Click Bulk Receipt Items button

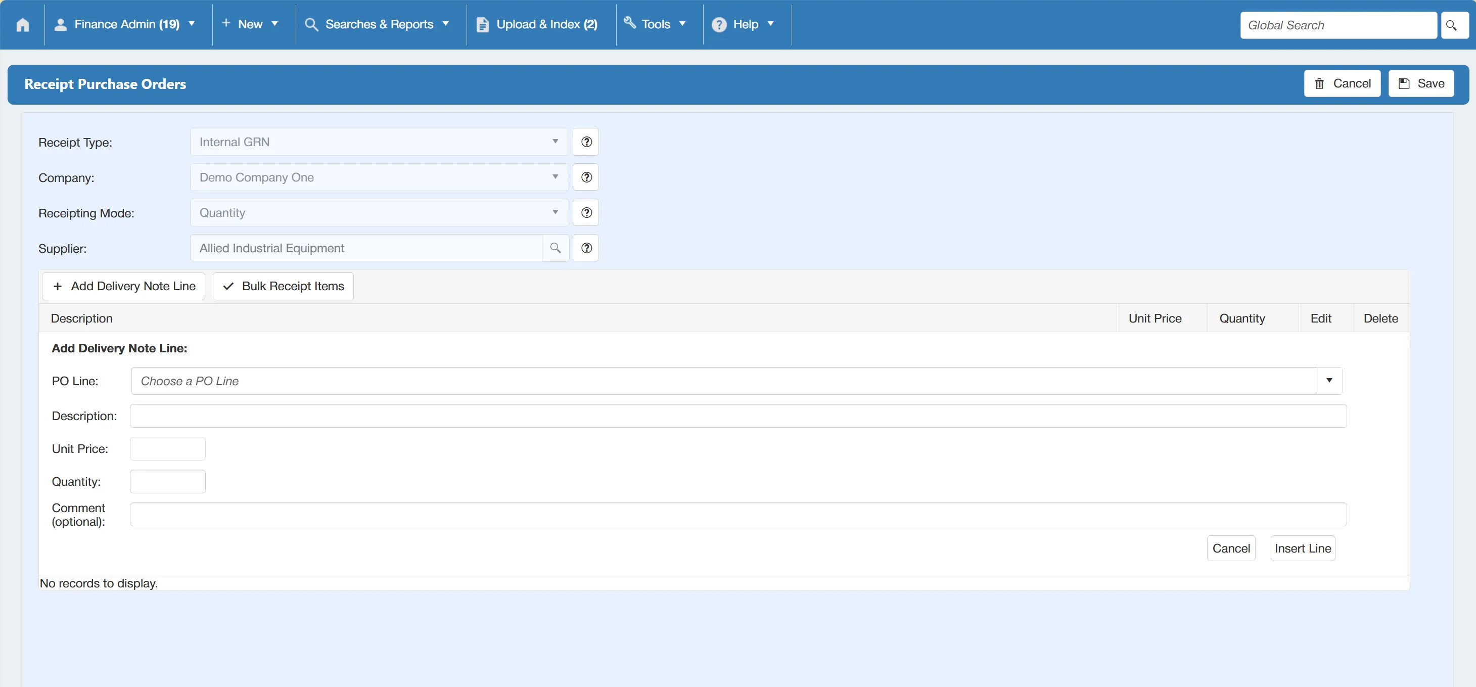point(283,287)
